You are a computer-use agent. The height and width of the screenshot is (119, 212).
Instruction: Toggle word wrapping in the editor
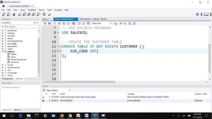134,23
